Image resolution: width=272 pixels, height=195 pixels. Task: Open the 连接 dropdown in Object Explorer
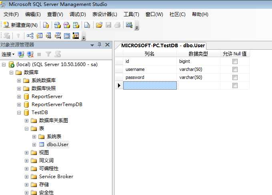(x=8, y=54)
